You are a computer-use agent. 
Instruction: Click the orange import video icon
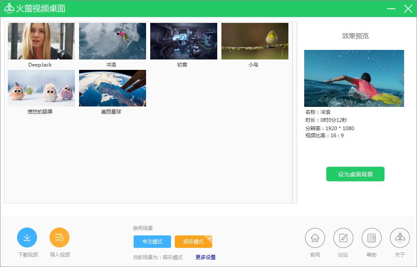click(x=60, y=237)
